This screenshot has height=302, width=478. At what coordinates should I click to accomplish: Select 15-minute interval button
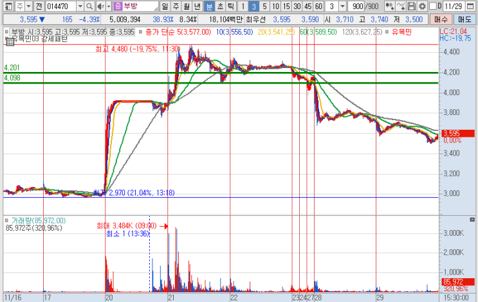(286, 6)
